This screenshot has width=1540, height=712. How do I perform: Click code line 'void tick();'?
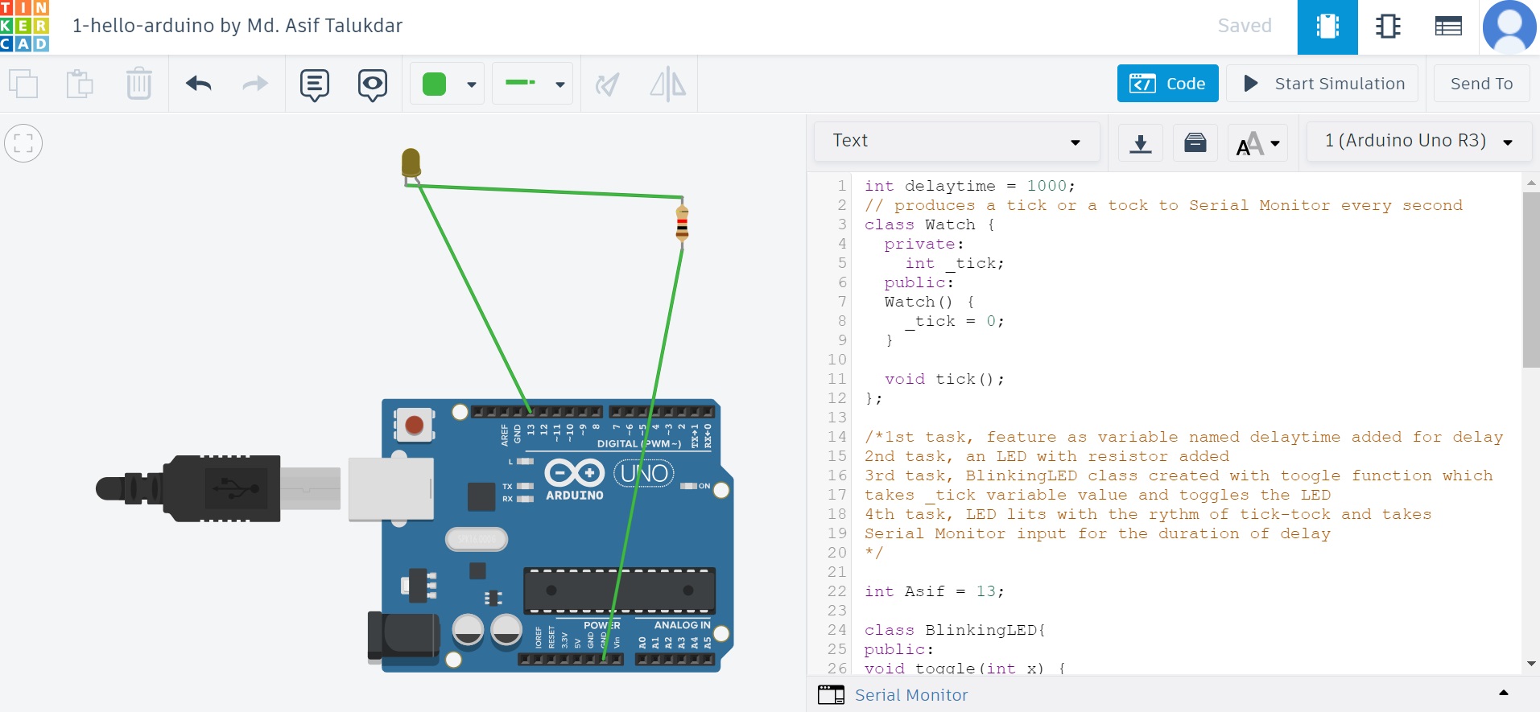click(944, 379)
